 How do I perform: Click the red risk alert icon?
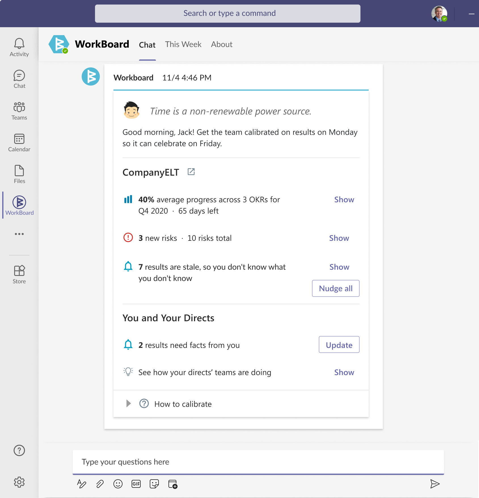(128, 237)
